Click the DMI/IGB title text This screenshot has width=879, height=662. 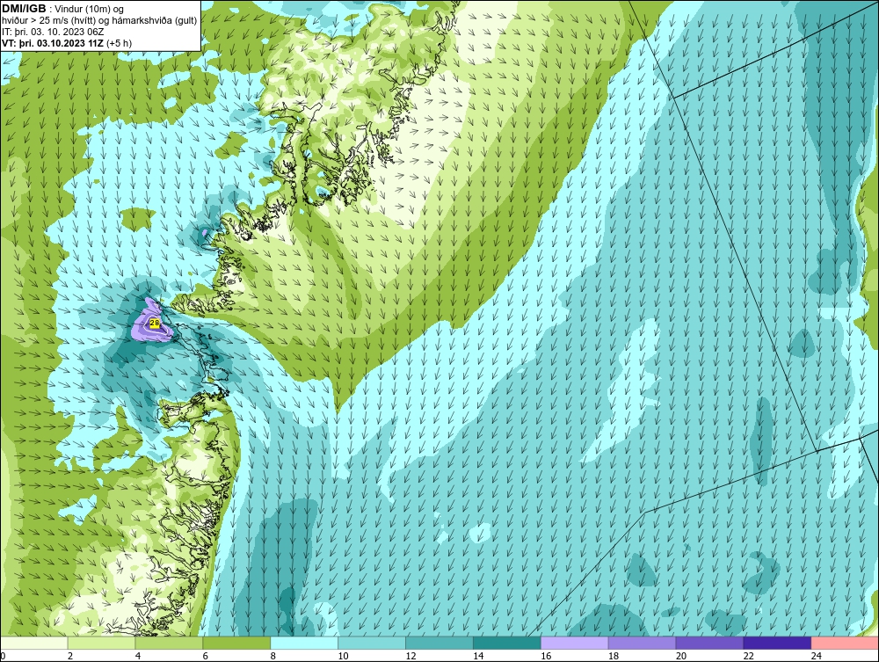[24, 9]
